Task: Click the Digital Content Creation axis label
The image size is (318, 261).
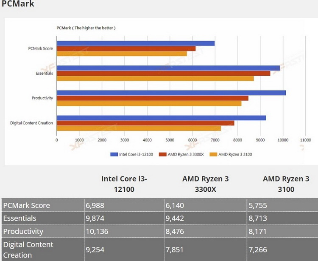Action: 32,123
